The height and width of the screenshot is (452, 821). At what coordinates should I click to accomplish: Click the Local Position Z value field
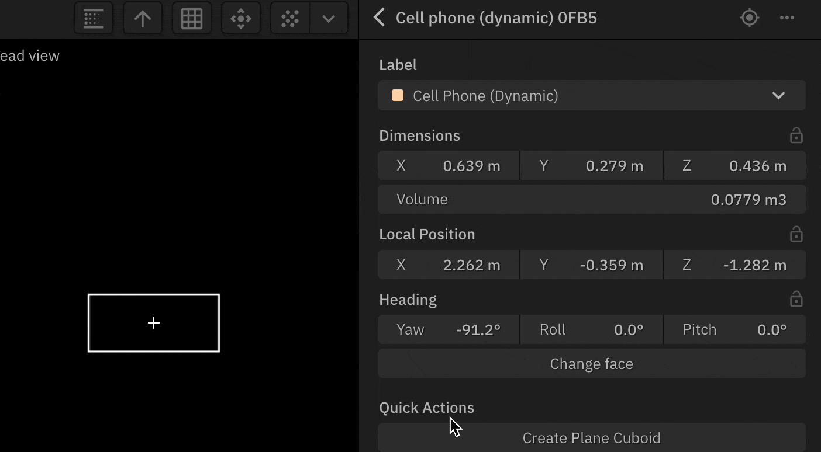(734, 265)
